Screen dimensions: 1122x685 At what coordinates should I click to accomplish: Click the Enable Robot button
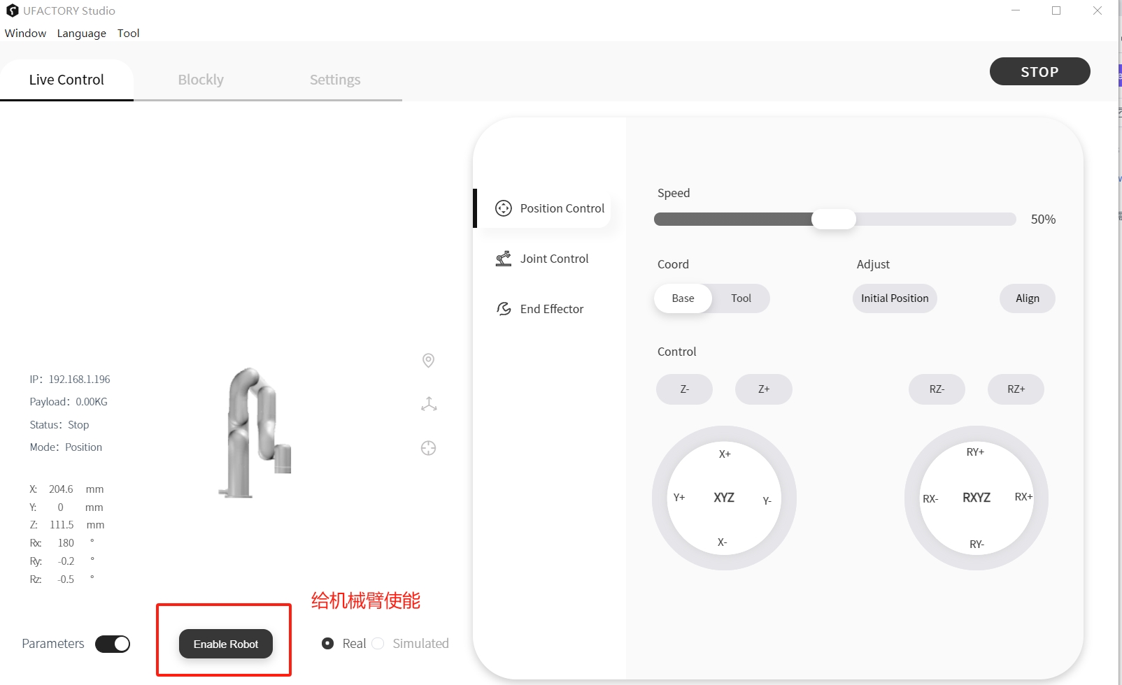pyautogui.click(x=226, y=644)
